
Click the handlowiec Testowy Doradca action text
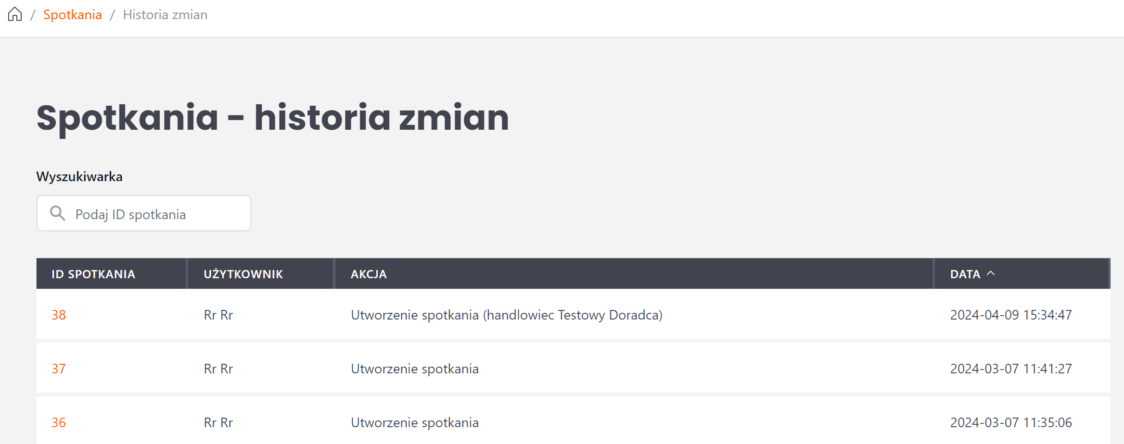[x=573, y=315]
